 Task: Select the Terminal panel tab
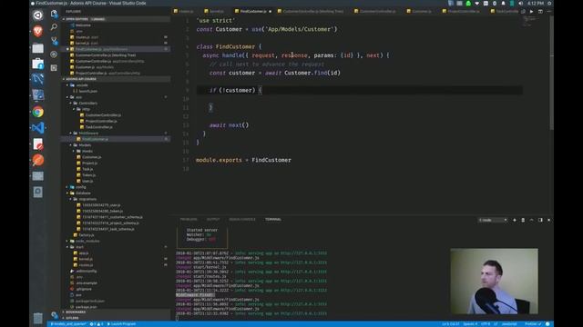[273, 220]
